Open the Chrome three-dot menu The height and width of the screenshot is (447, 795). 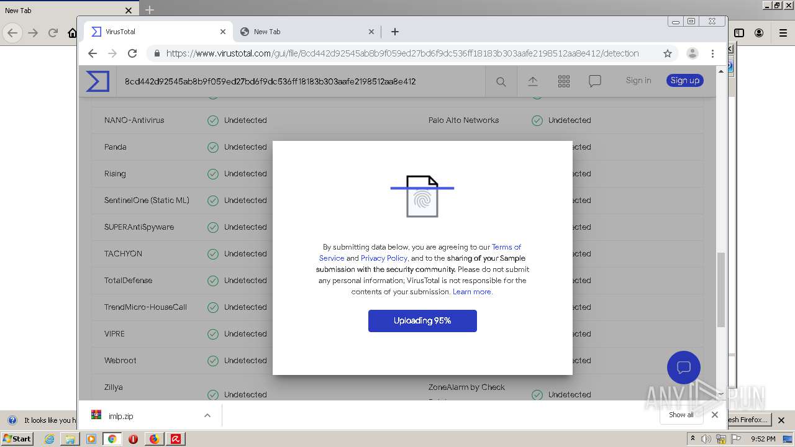pos(712,53)
